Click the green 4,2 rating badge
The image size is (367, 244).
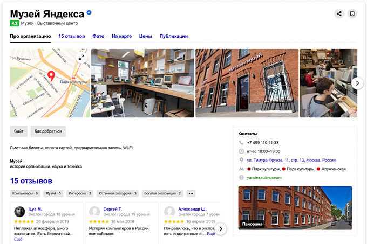[15, 23]
